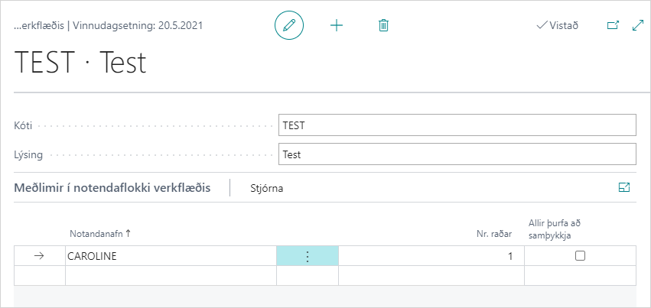Click the plus icon to create new
This screenshot has width=651, height=308.
coord(337,25)
